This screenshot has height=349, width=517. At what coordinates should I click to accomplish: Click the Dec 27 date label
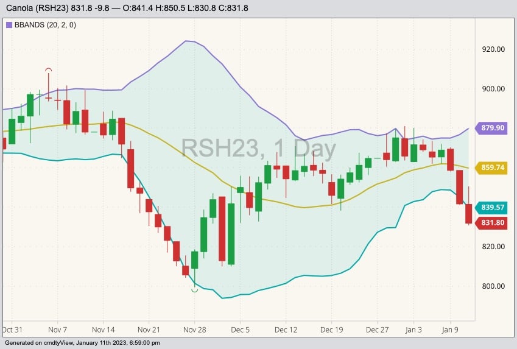click(377, 330)
